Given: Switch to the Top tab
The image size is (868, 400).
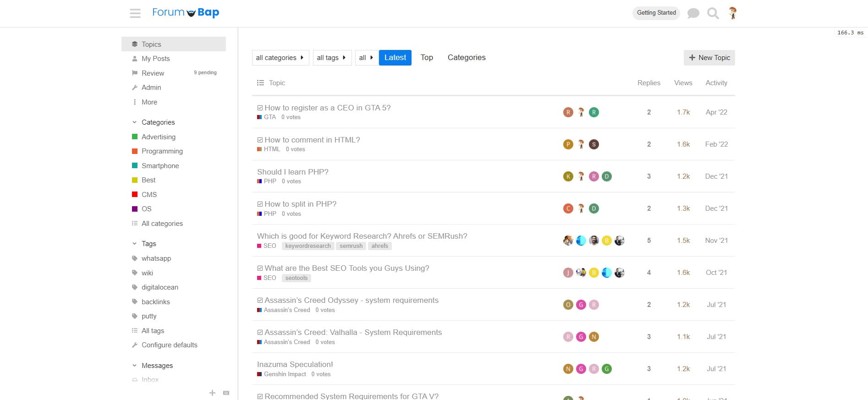Looking at the screenshot, I should [x=427, y=58].
